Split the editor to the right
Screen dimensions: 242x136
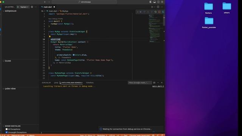pos(158,7)
